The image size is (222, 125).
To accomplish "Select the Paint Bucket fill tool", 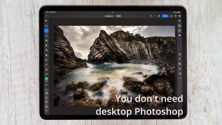I will (46, 55).
